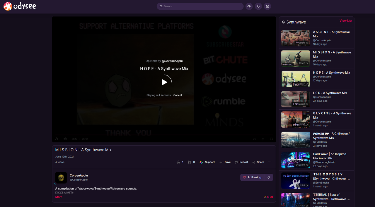The image size is (375, 207).
Task: Open 'ETERNAL' Best of Synthwave title
Action: (x=332, y=197)
